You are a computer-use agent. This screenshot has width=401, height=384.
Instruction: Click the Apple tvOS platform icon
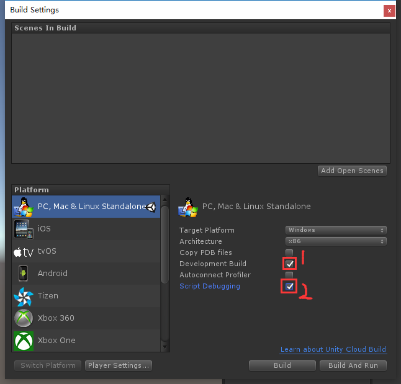(24, 252)
